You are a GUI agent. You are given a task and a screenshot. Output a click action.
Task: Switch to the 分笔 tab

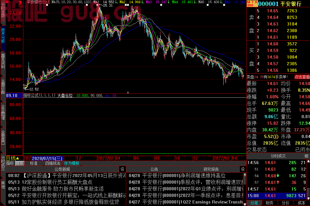tap(254, 203)
